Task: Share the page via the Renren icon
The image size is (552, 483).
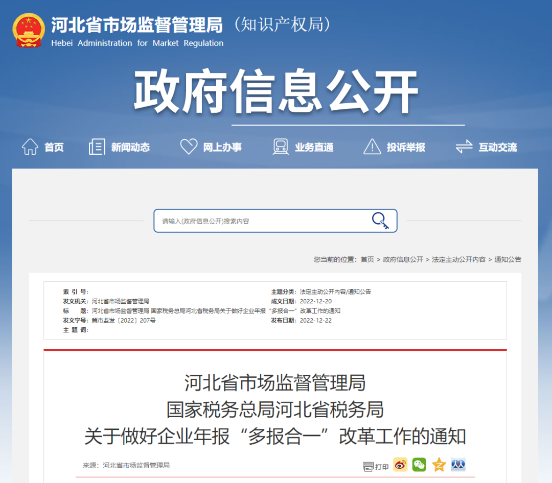Action: pos(458,465)
